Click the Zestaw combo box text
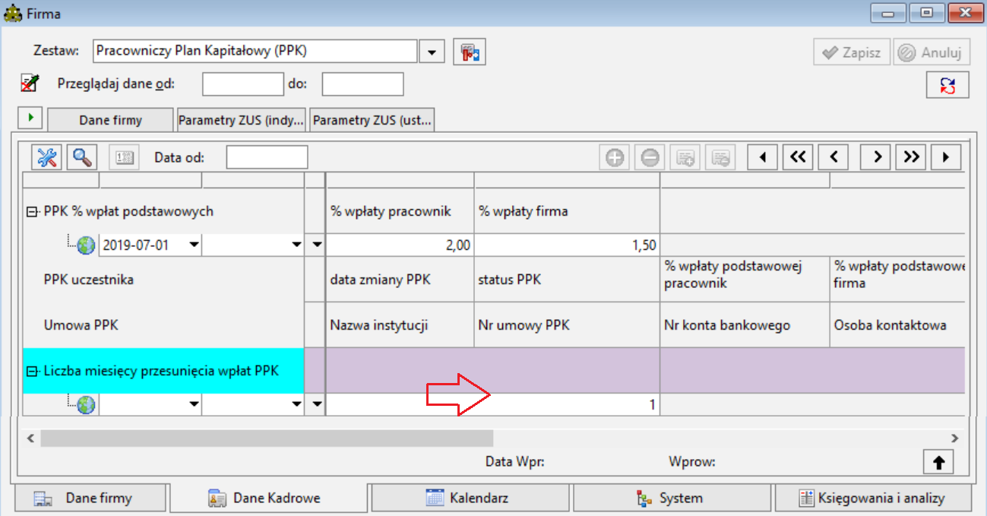This screenshot has height=516, width=987. pos(255,52)
